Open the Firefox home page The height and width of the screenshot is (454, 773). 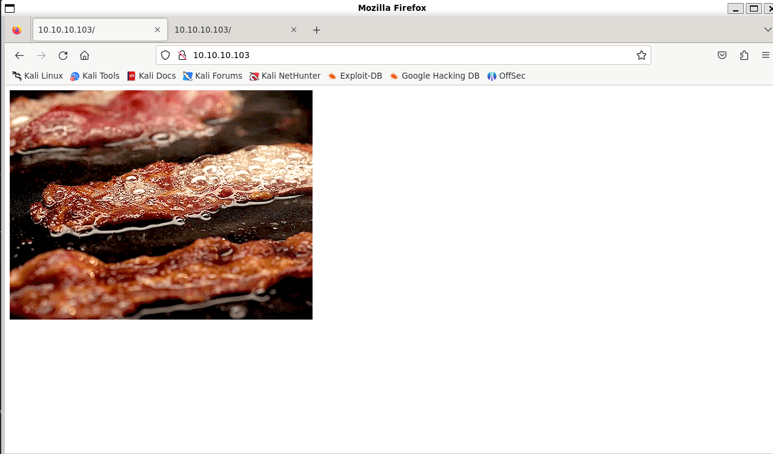click(x=85, y=55)
